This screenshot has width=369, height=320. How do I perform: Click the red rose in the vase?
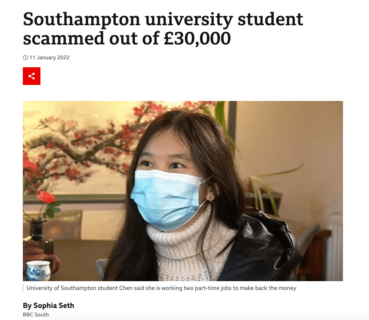tap(46, 197)
